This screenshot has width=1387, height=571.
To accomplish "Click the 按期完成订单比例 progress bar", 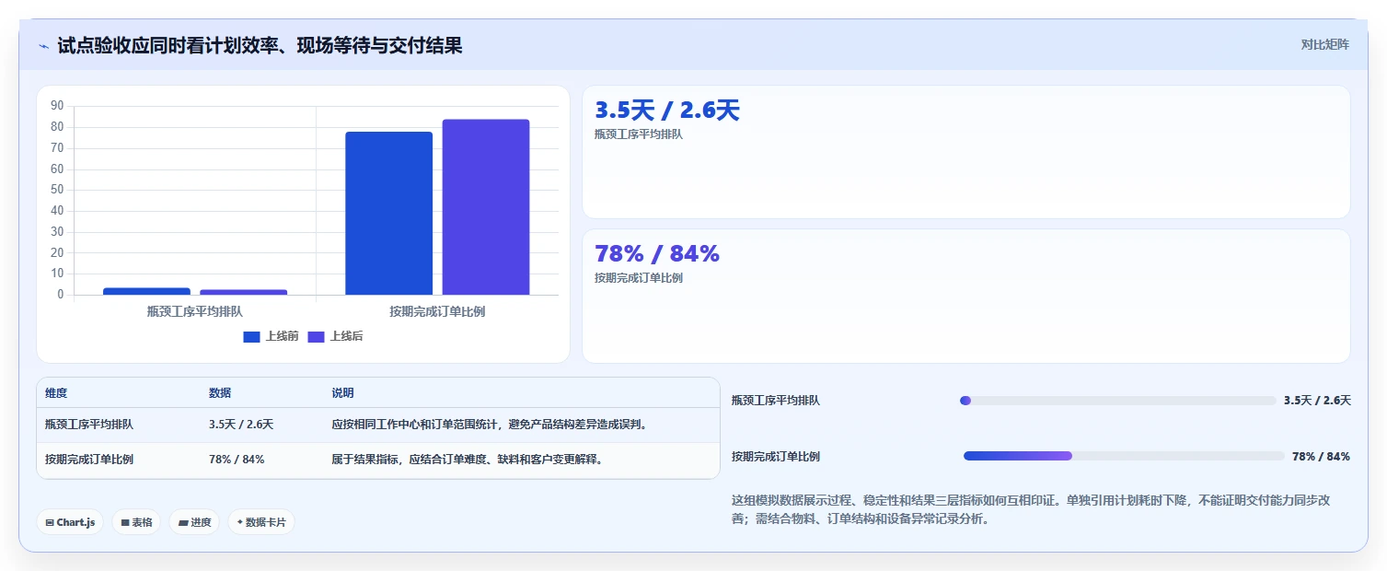I will coord(1124,456).
